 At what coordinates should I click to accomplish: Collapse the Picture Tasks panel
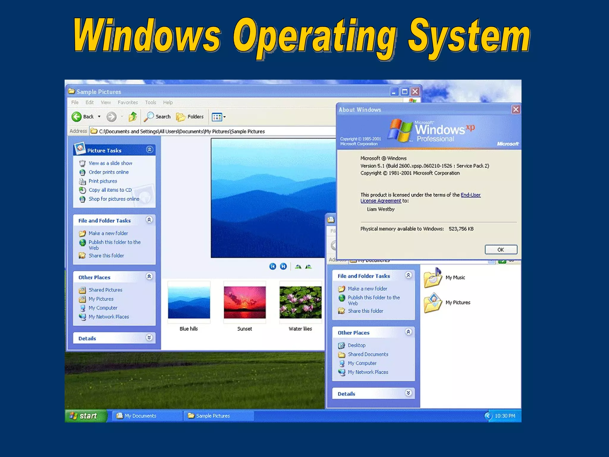(150, 150)
